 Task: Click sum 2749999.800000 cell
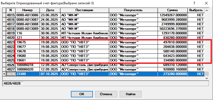point(173,24)
